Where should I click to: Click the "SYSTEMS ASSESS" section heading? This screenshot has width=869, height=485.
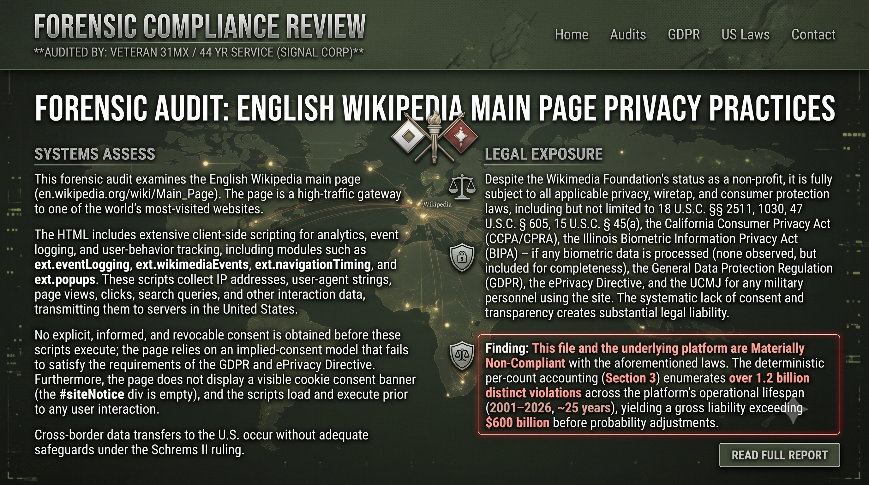[95, 154]
